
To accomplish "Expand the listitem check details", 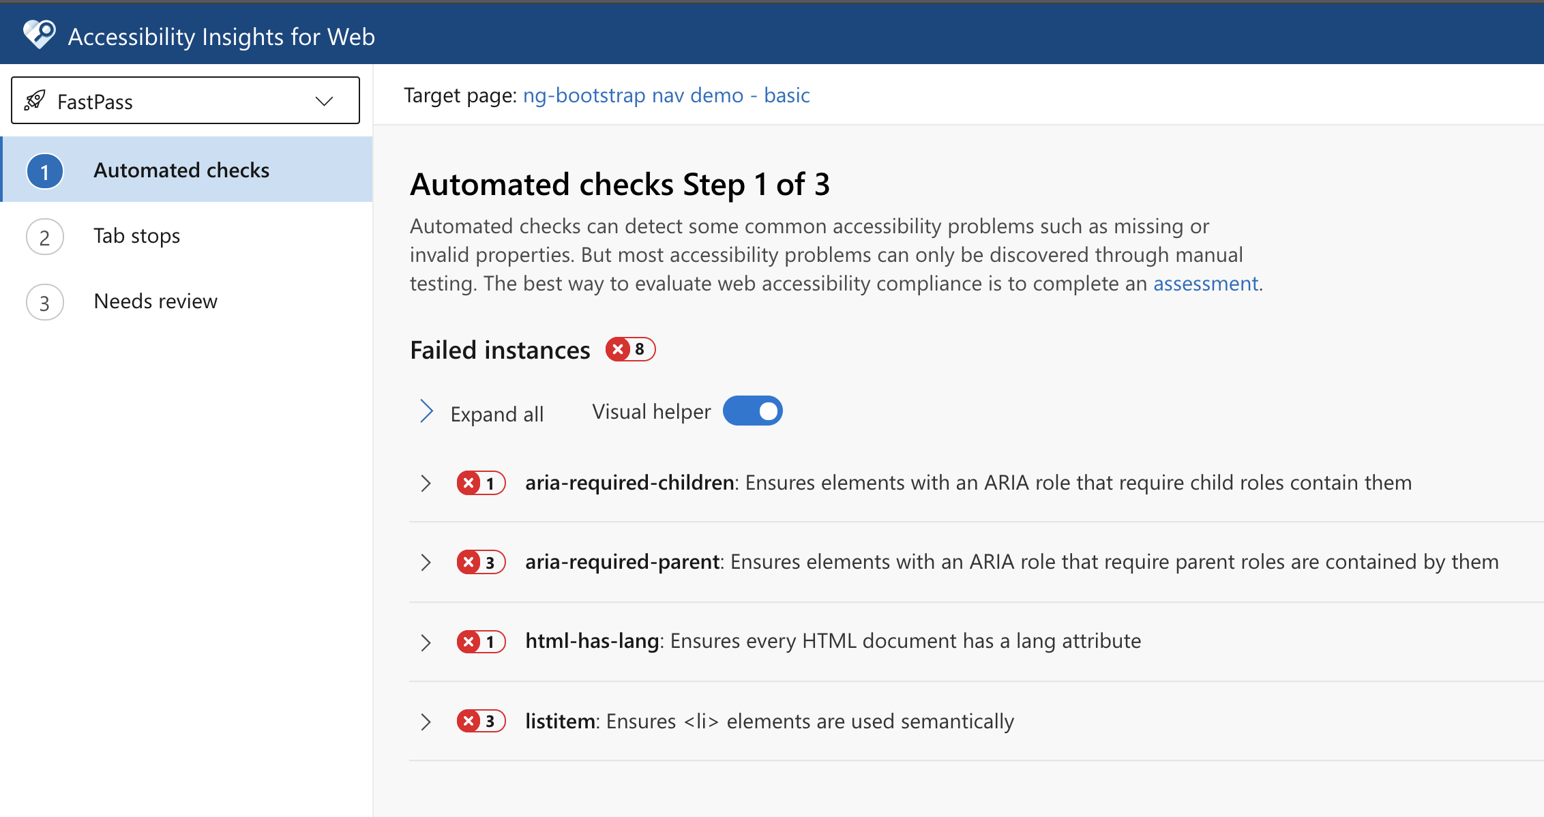I will 426,721.
